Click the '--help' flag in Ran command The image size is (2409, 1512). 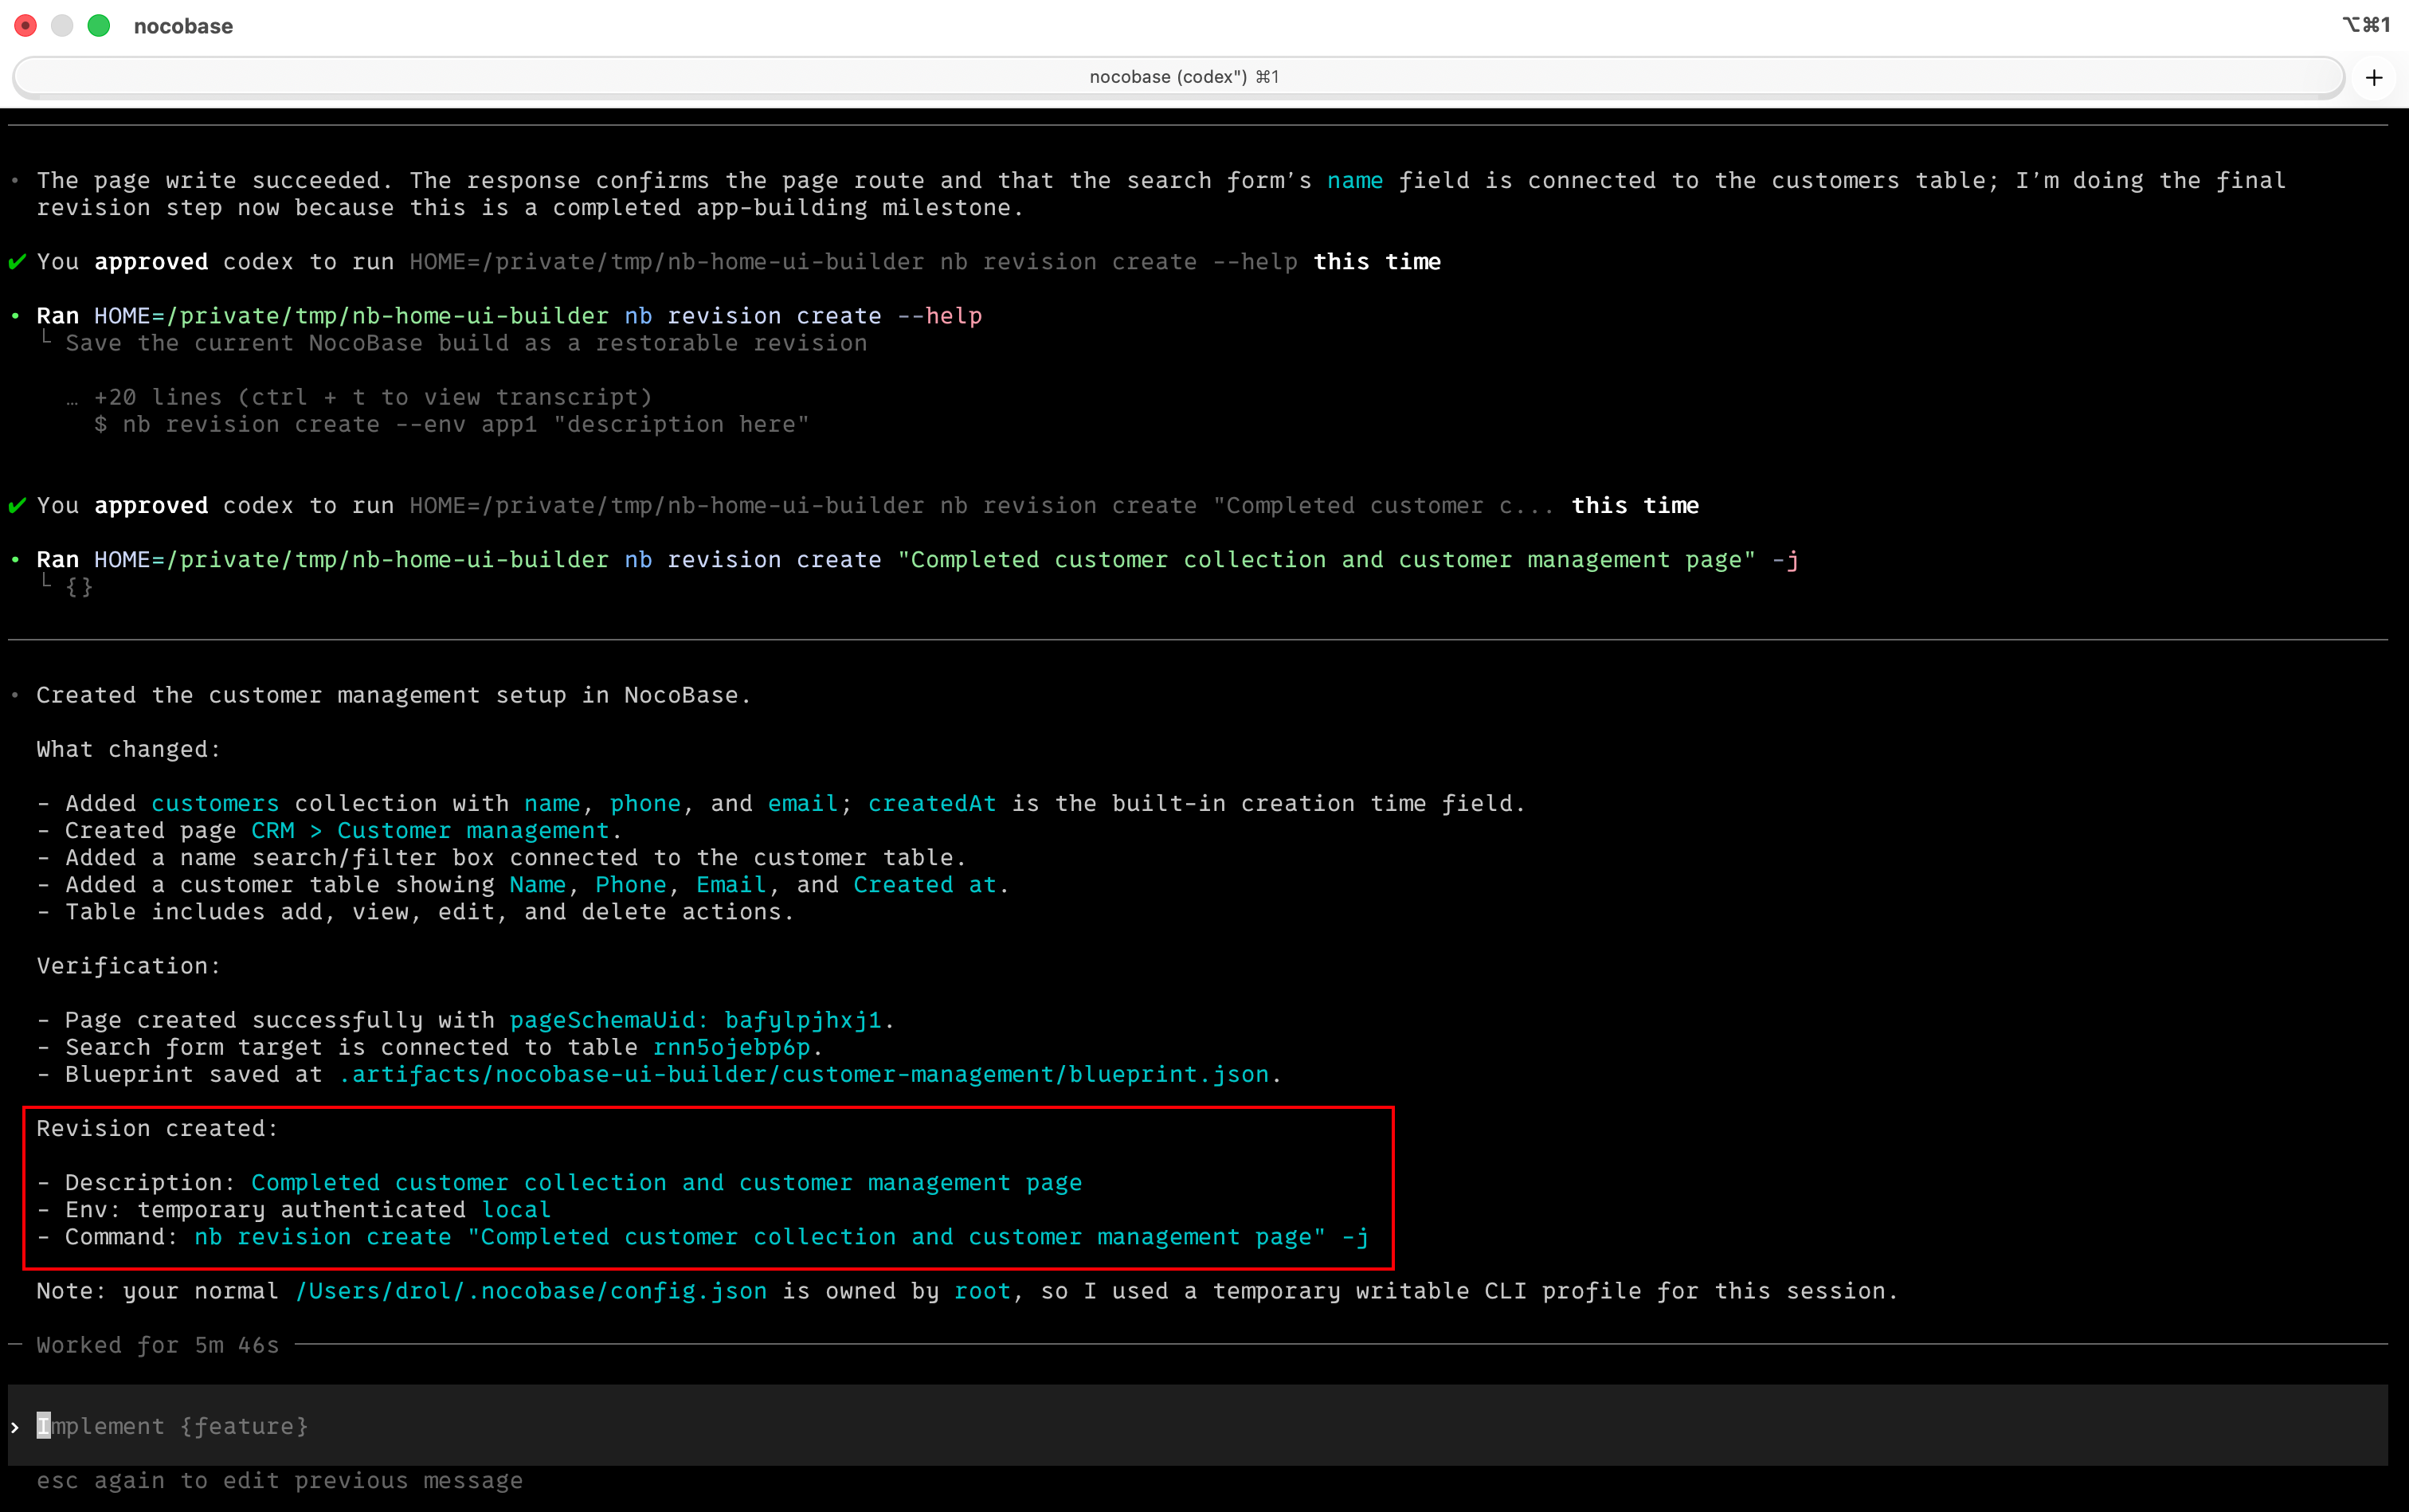click(x=940, y=316)
